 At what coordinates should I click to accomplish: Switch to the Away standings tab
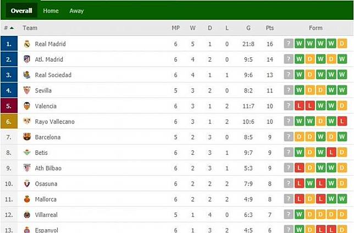click(76, 10)
